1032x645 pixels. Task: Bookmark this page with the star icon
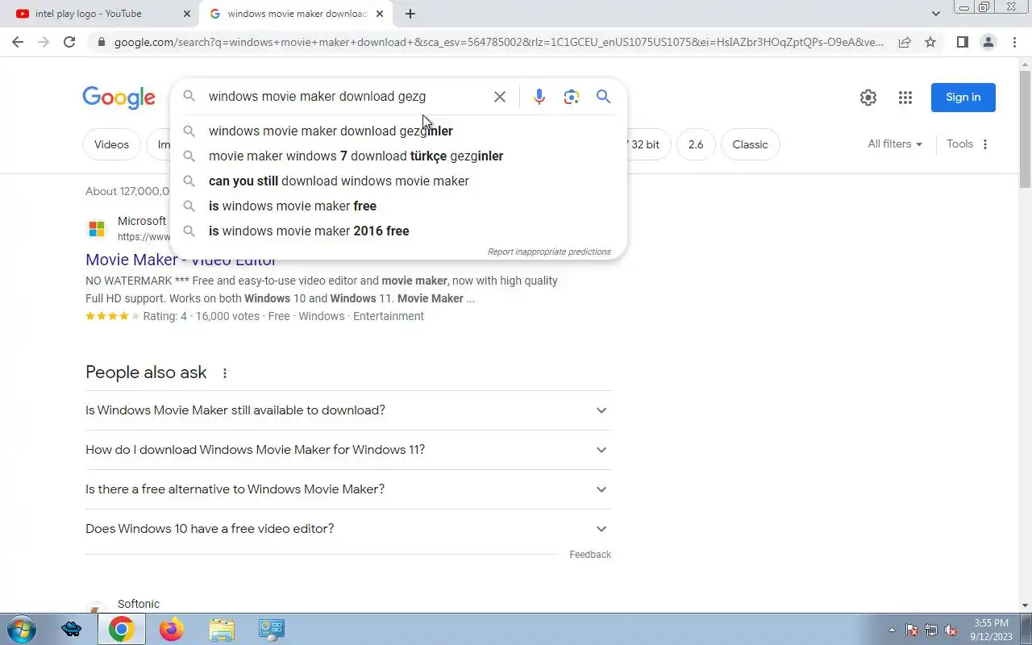(x=930, y=42)
